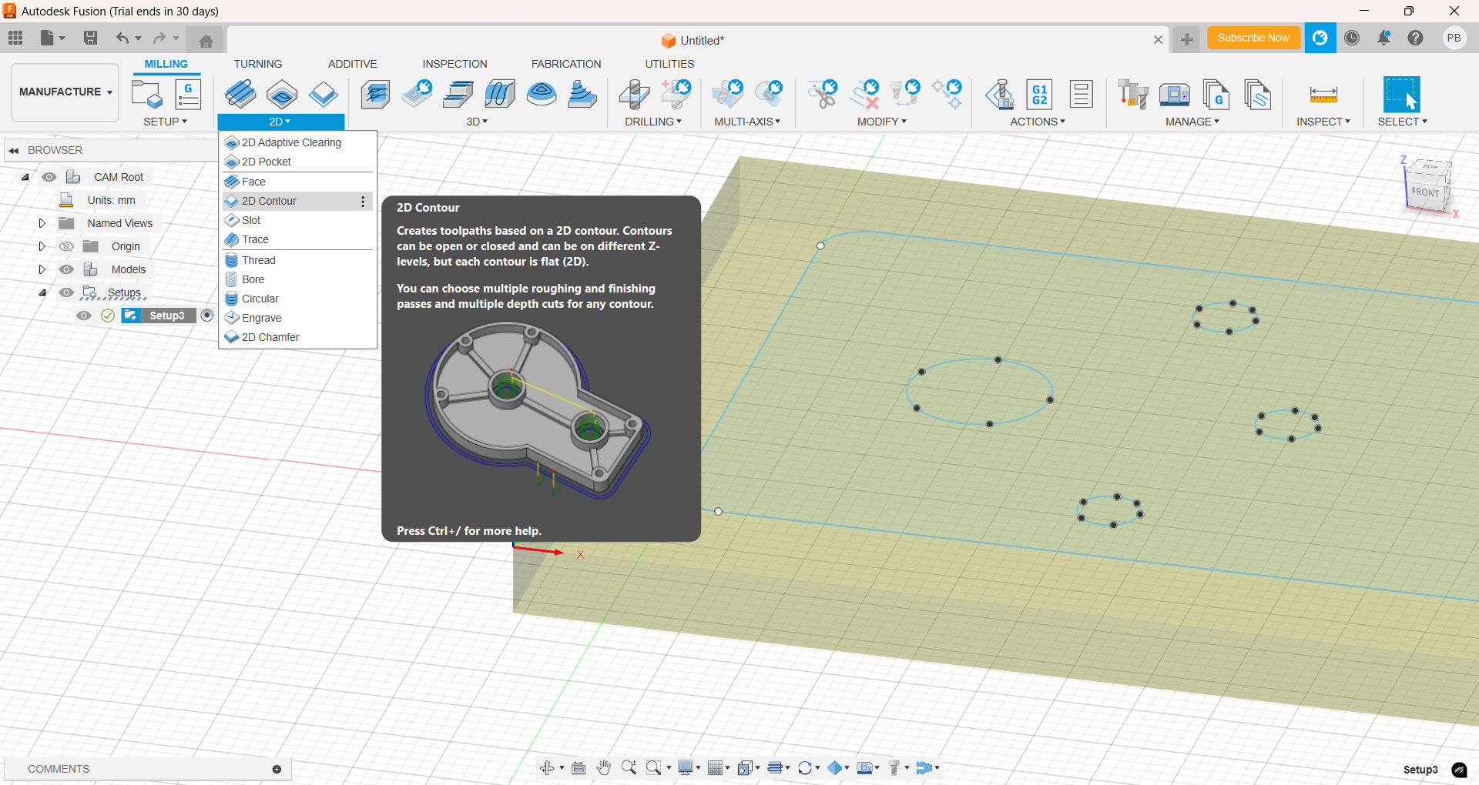Choose 2D Chamfer from the menu
Image resolution: width=1479 pixels, height=785 pixels.
point(297,337)
